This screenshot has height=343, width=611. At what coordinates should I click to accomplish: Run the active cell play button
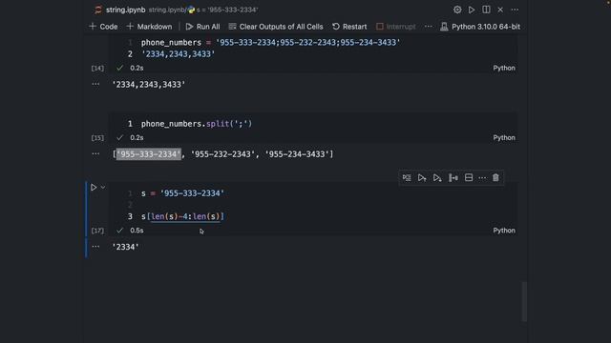point(94,188)
